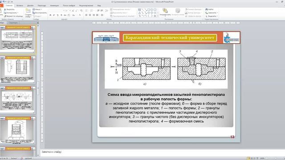Click the Reset (Восстановить) slide button

[x=40, y=13]
